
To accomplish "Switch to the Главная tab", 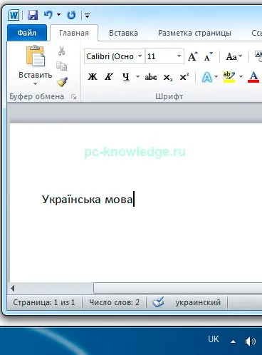I will pyautogui.click(x=74, y=33).
